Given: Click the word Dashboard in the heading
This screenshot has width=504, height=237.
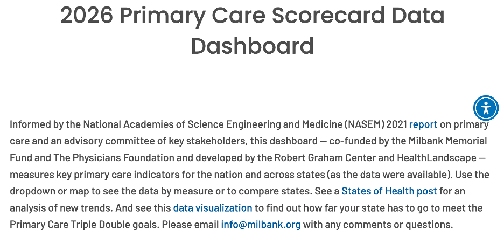Looking at the screenshot, I should pyautogui.click(x=252, y=46).
